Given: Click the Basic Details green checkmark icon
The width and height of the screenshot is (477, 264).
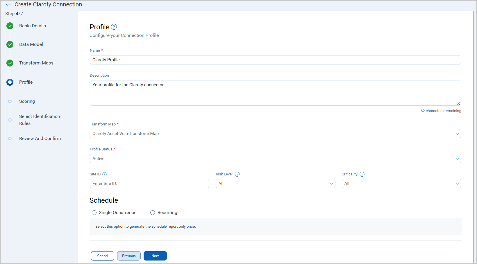Looking at the screenshot, I should [x=10, y=26].
